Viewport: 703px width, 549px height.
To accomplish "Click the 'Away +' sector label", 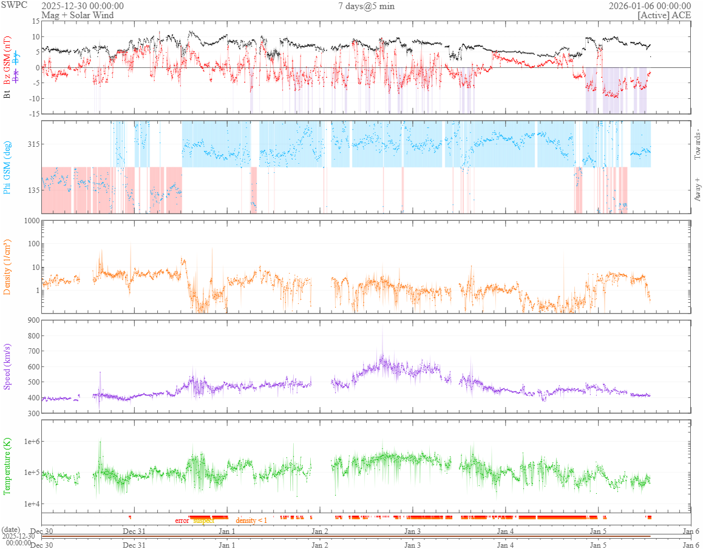I will [x=697, y=189].
